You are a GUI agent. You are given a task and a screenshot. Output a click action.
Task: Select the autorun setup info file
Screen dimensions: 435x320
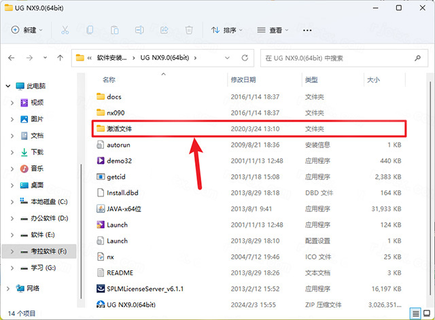click(x=114, y=145)
